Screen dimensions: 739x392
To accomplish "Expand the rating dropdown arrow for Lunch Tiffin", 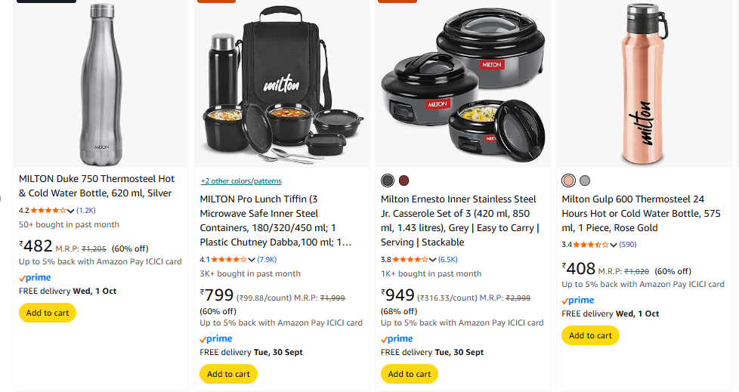I will click(x=252, y=261).
